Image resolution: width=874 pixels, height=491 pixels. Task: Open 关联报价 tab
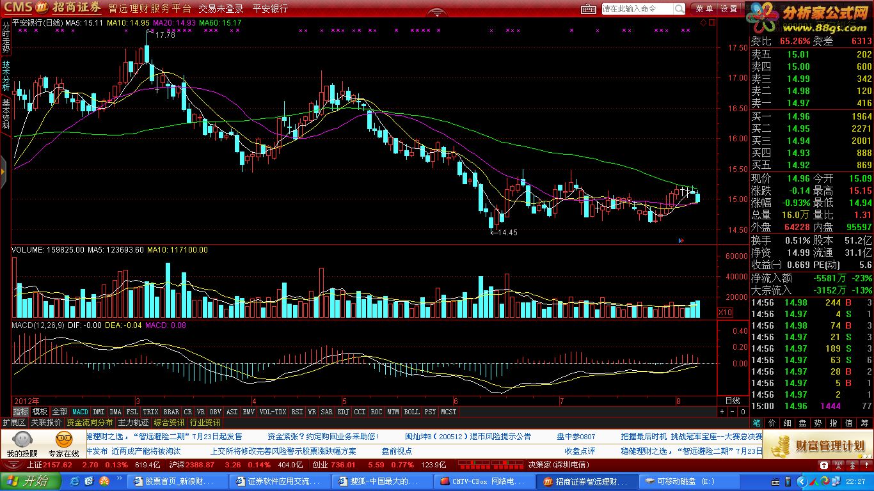coord(46,423)
